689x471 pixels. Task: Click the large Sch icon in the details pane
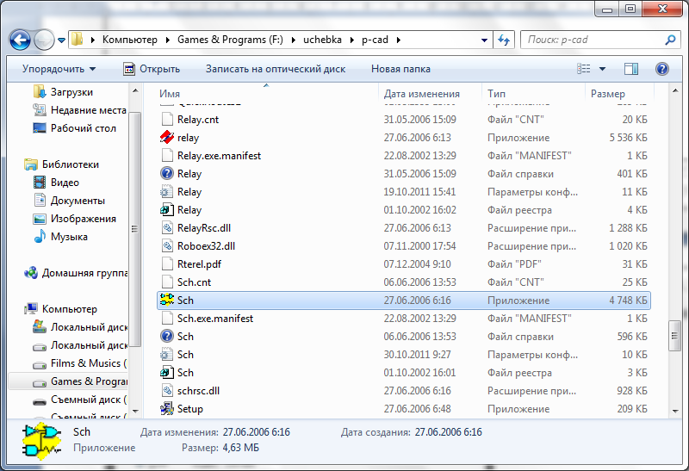pos(41,441)
